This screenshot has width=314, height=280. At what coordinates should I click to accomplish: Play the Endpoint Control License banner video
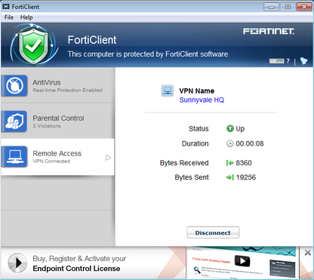coord(17,263)
